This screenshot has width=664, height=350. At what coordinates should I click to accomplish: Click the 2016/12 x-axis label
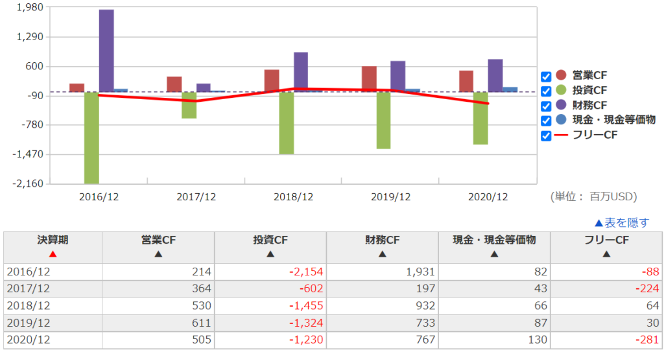(99, 197)
